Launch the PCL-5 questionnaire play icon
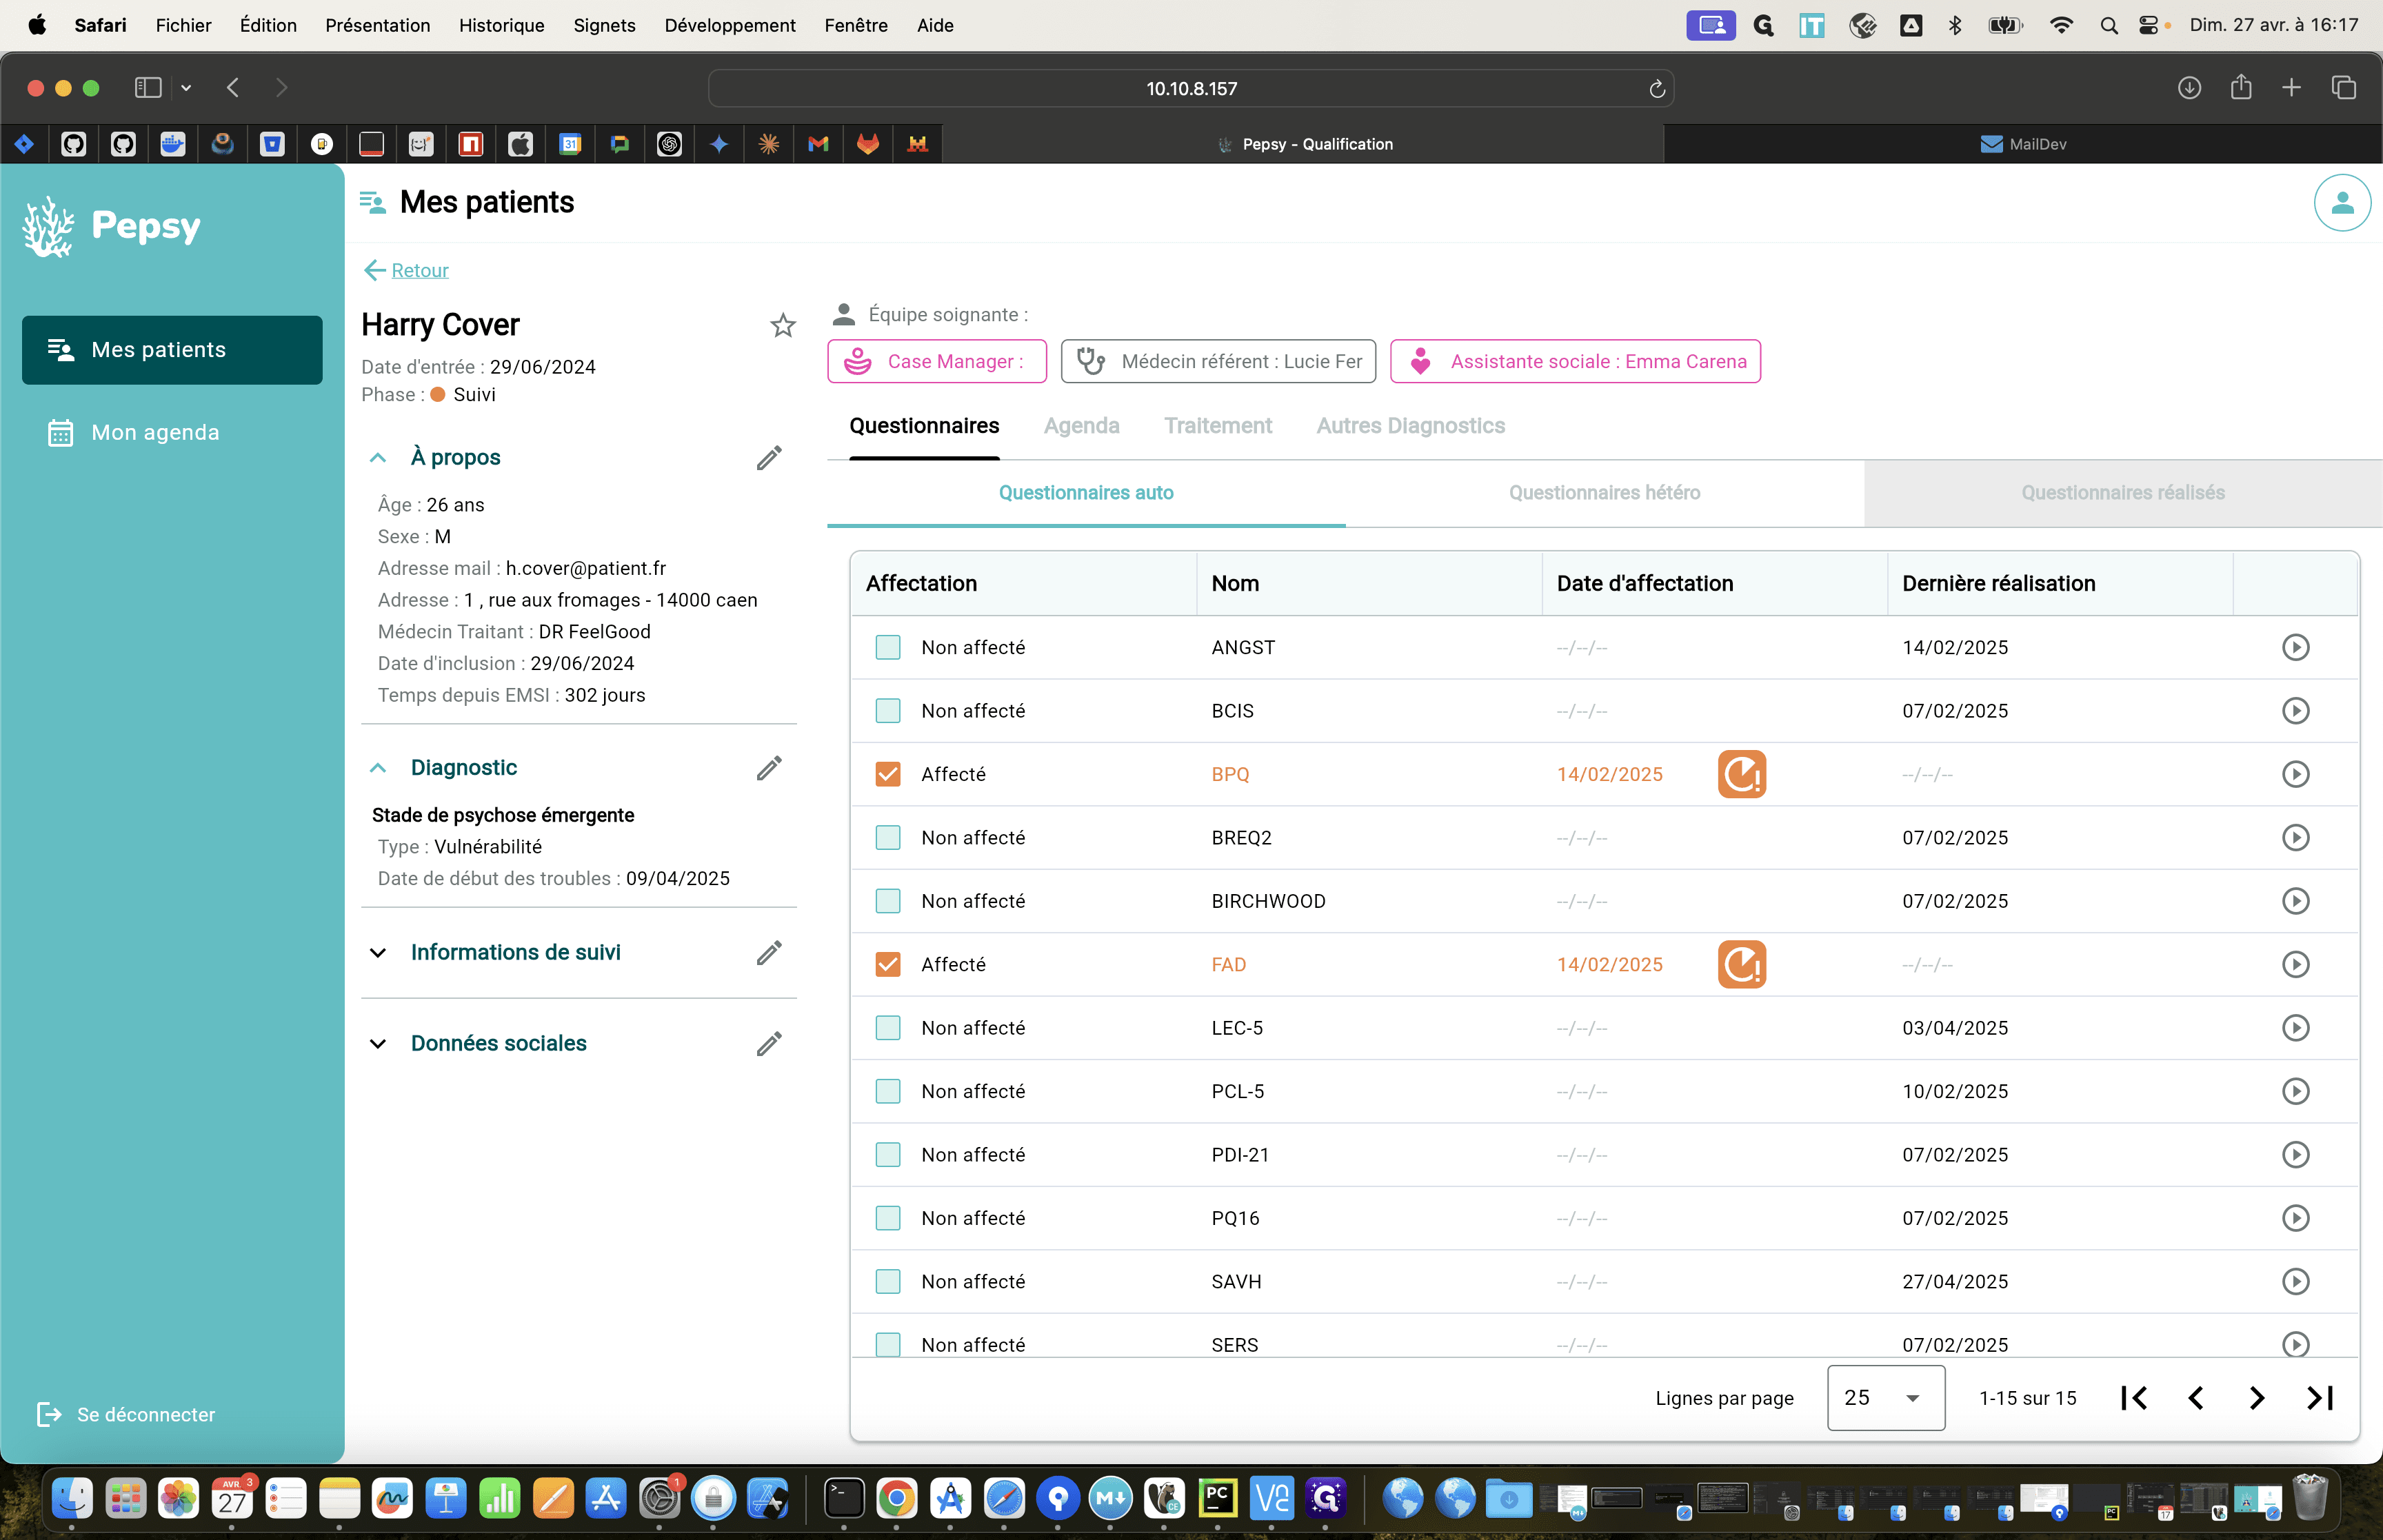 point(2296,1092)
